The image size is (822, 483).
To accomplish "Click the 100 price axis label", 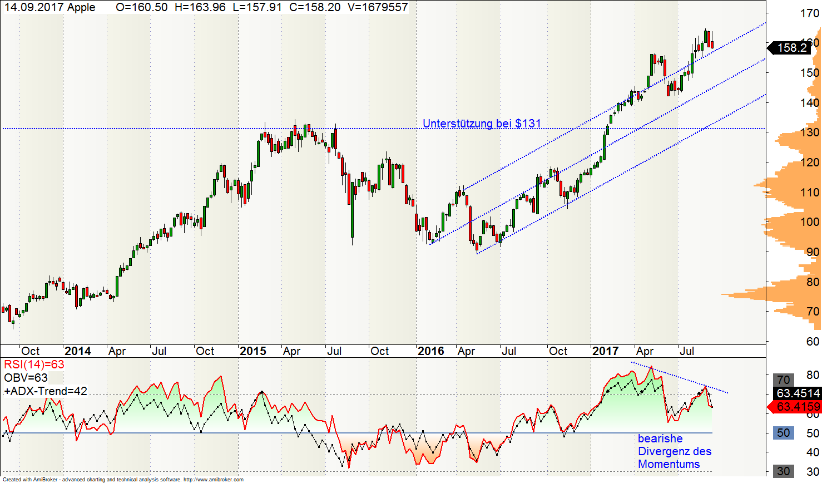I will coord(809,222).
